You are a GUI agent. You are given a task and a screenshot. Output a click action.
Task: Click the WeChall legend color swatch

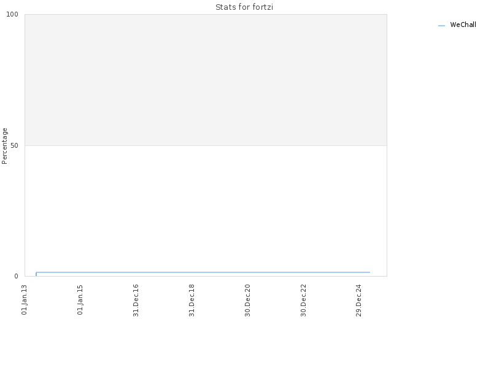441,26
